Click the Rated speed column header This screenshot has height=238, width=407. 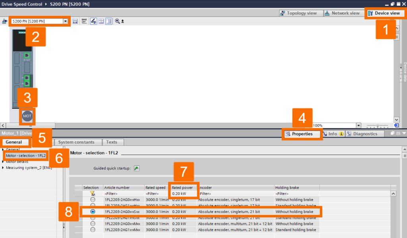point(157,188)
